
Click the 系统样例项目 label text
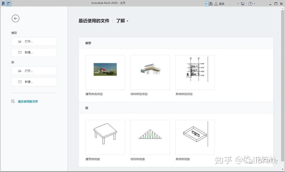point(184,94)
